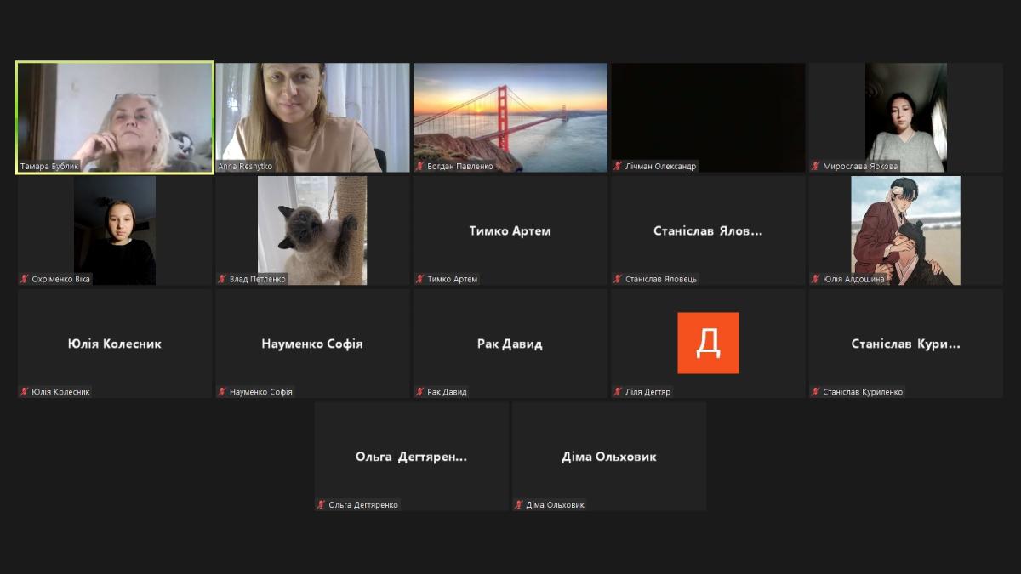The height and width of the screenshot is (574, 1021).
Task: Click the orange Д avatar
Action: click(x=708, y=343)
